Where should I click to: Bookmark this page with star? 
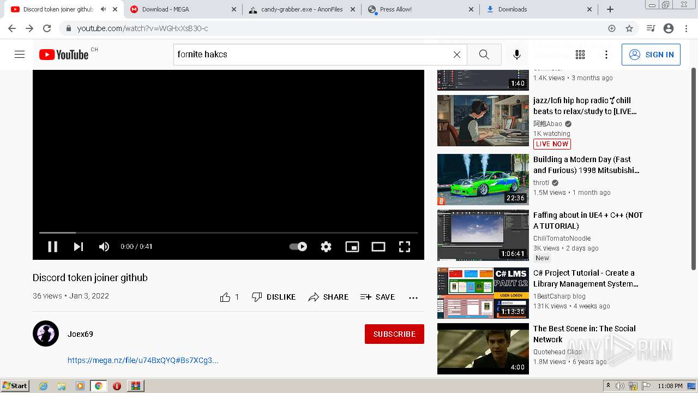point(629,28)
